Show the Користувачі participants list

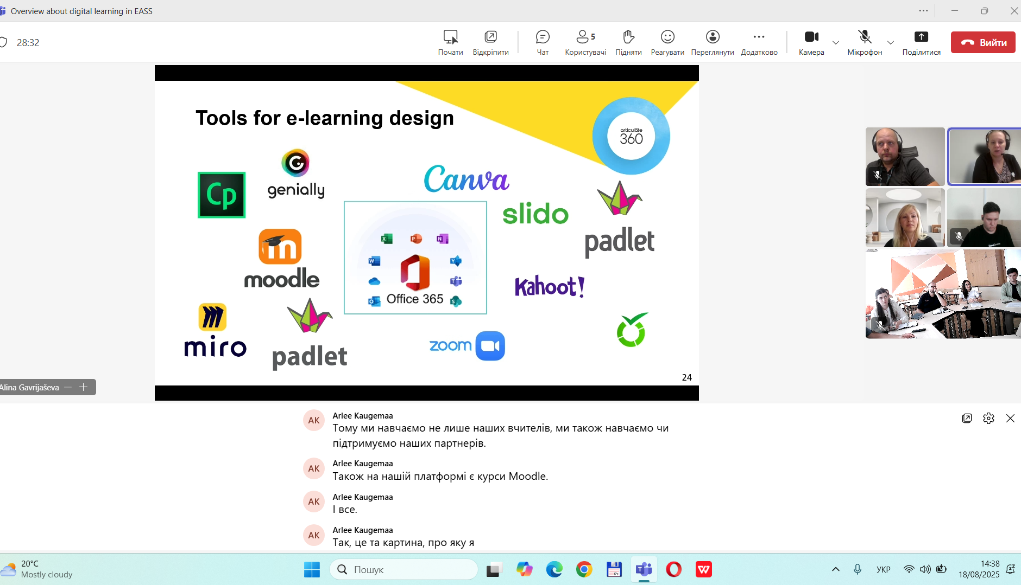(585, 42)
